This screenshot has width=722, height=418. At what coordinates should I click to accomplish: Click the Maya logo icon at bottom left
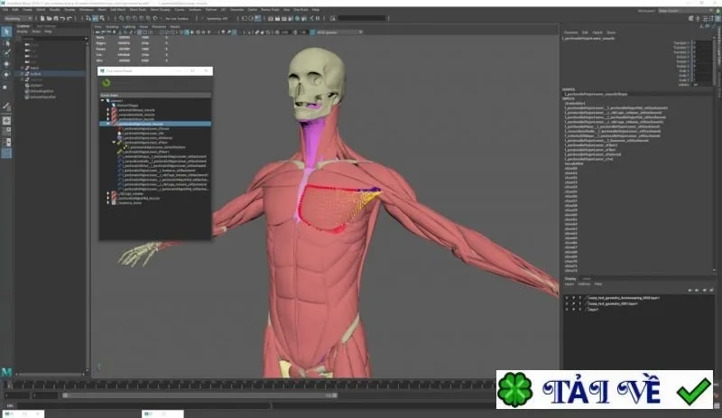pos(6,371)
